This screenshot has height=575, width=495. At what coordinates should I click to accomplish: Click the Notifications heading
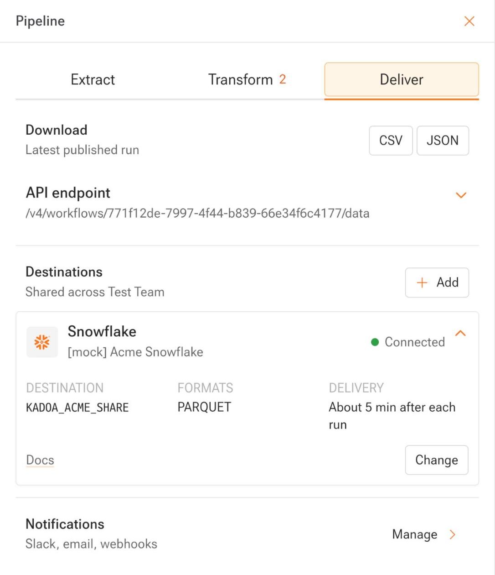[x=65, y=524]
